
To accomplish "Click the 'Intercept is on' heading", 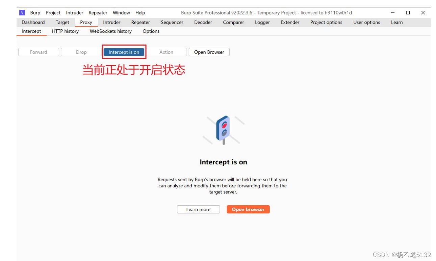I will (223, 162).
